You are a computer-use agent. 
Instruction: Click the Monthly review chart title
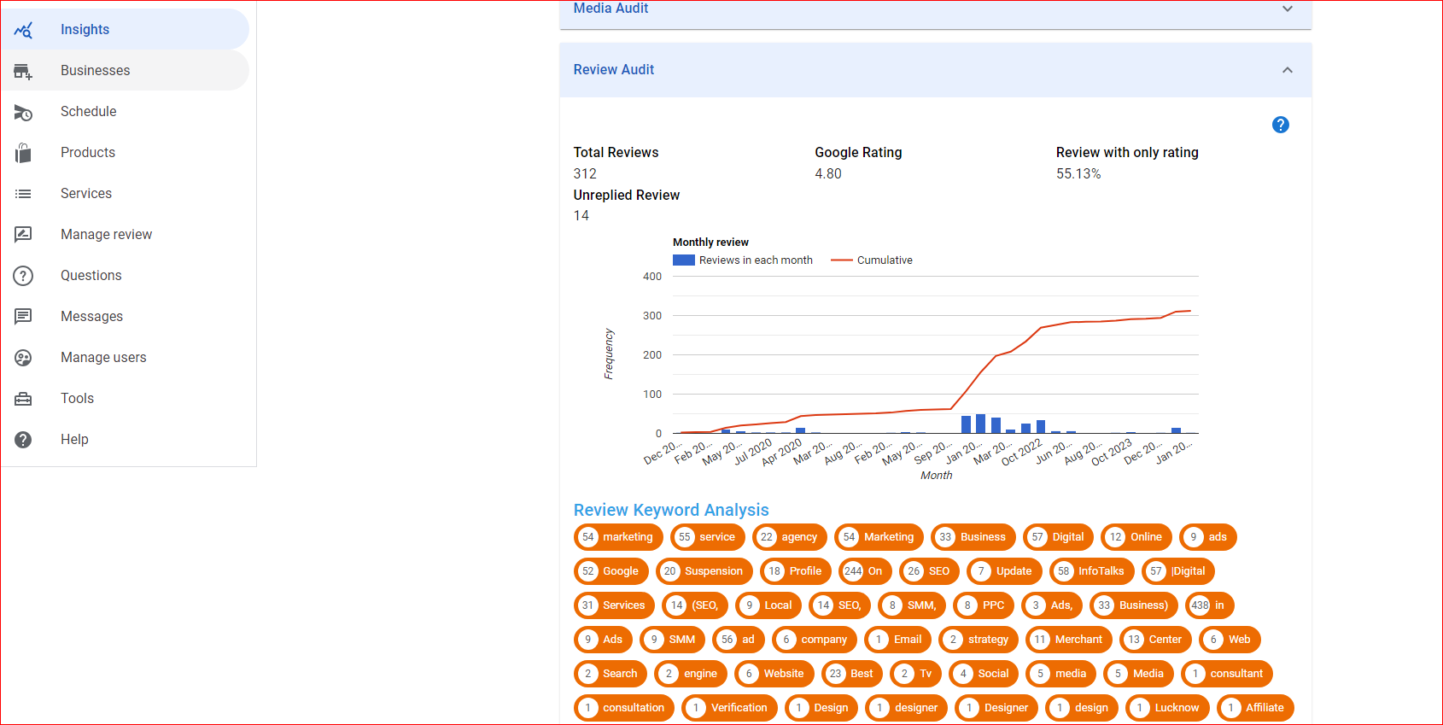(710, 243)
